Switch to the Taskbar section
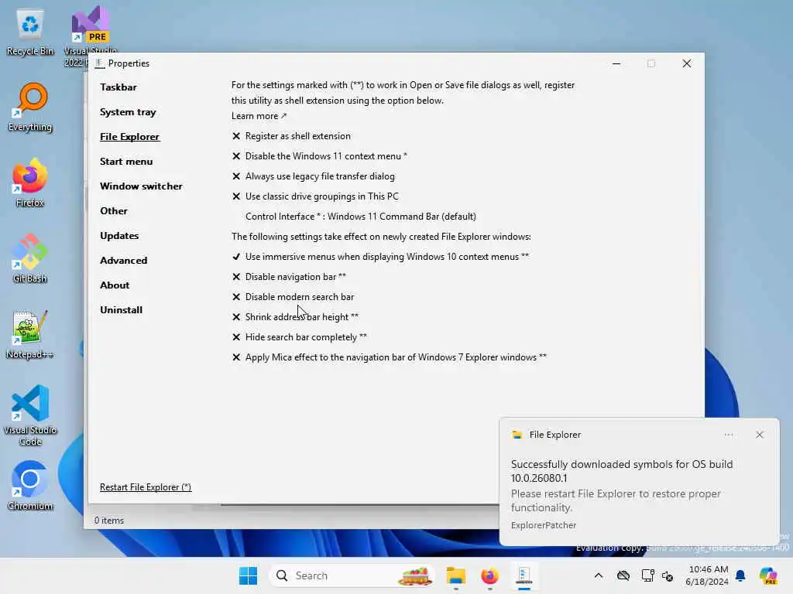 point(118,87)
